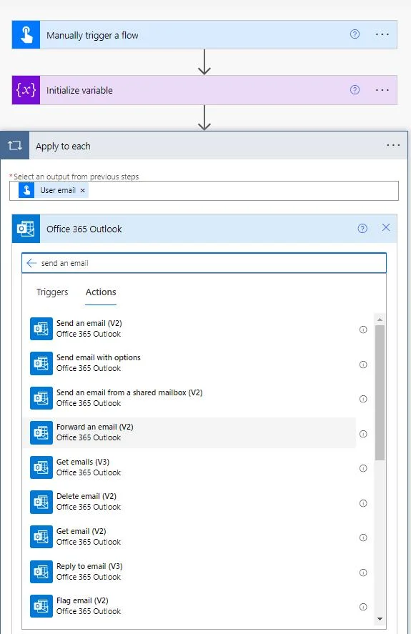
Task: Click scrollbar down arrow in actions list
Action: pos(380,619)
